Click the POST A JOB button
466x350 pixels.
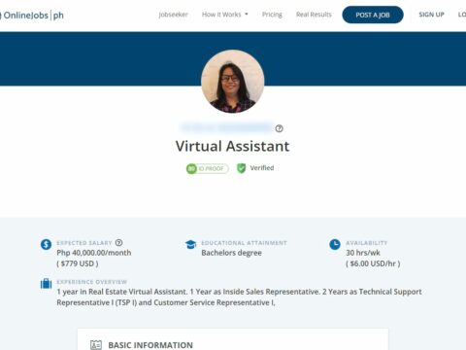[373, 15]
